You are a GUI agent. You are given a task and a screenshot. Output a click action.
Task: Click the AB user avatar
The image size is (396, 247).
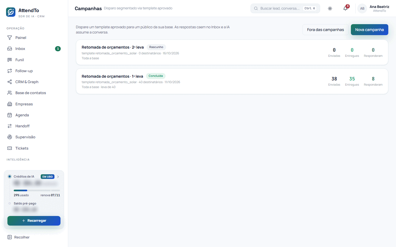point(362,9)
